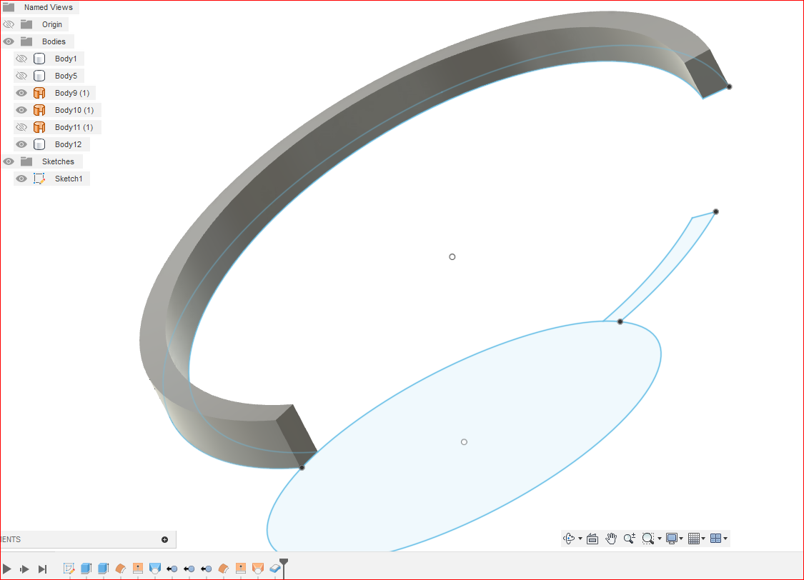804x580 pixels.
Task: Select the first Extrude feature in timeline
Action: (x=86, y=568)
